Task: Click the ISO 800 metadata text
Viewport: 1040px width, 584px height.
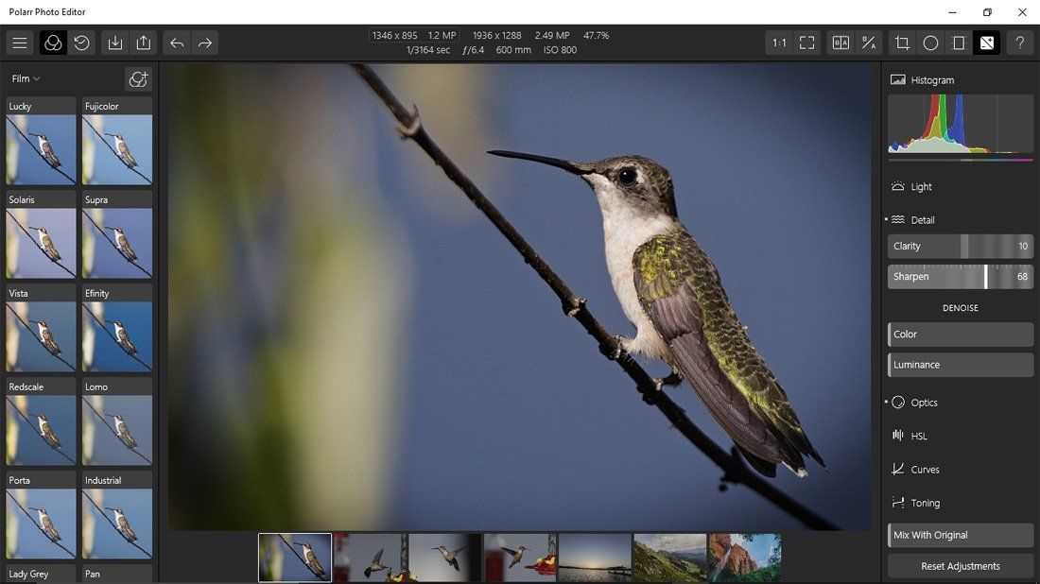Action: [x=560, y=50]
